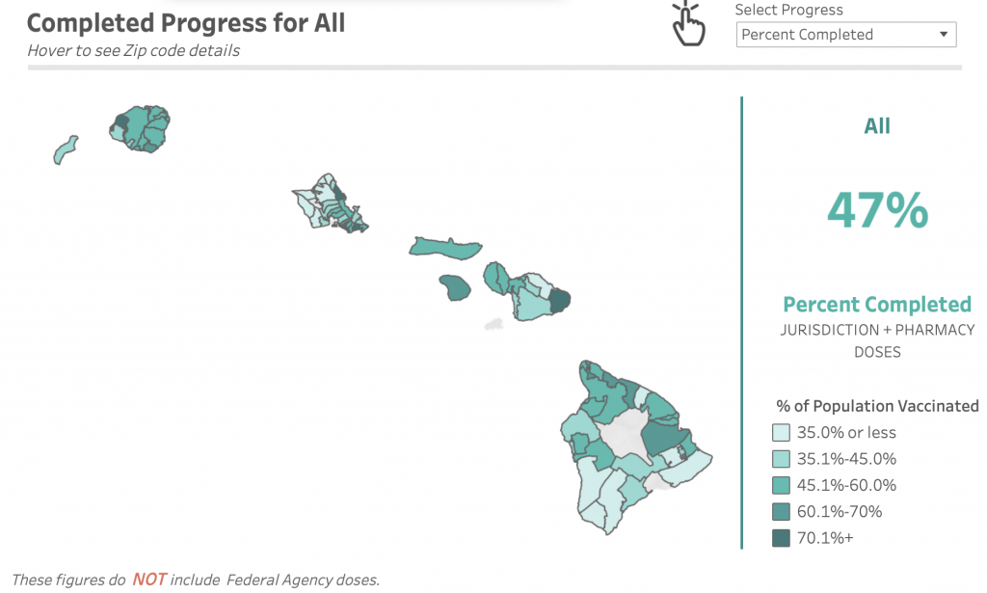Click the Molokai island shape
987x593 pixels.
pyautogui.click(x=444, y=249)
